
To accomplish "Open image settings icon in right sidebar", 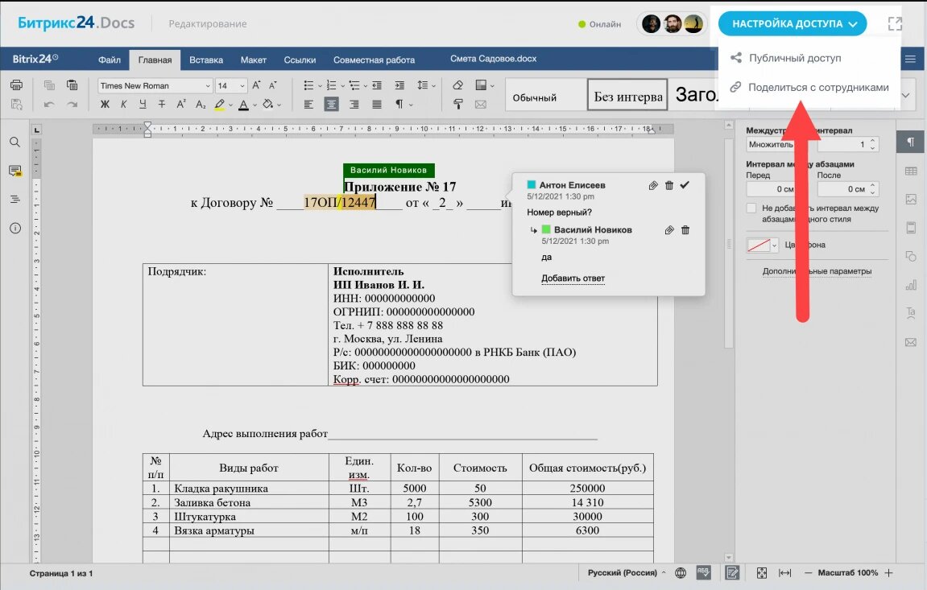I will [x=910, y=200].
